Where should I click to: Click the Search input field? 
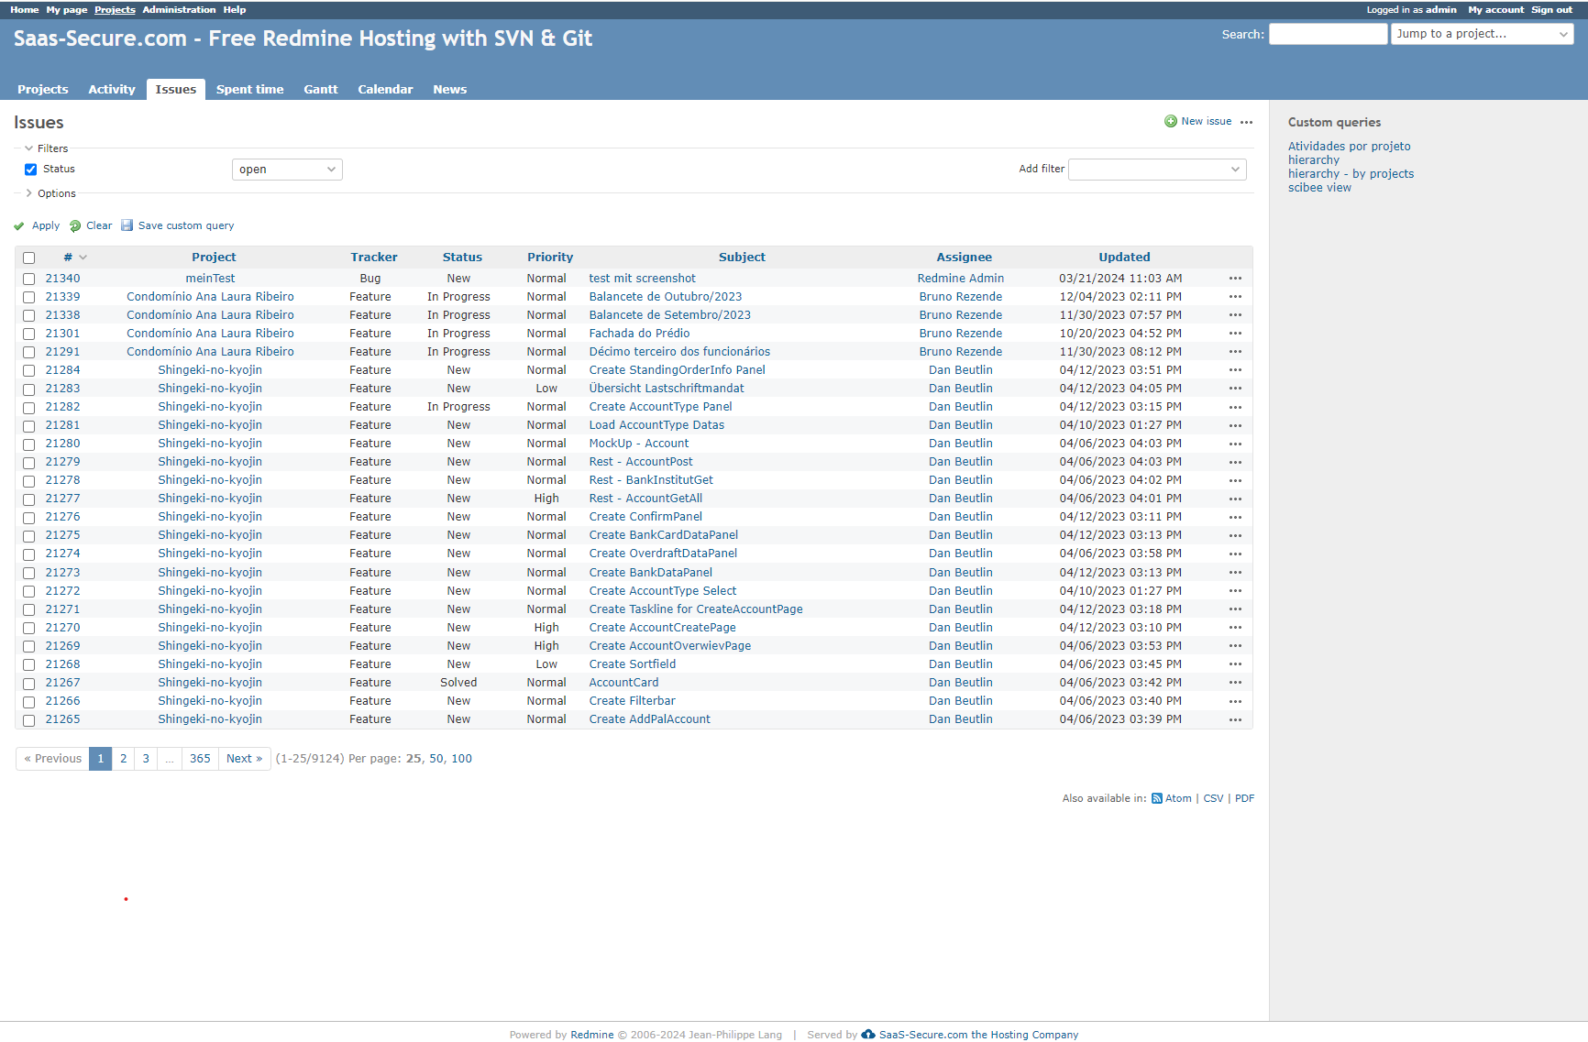[1328, 34]
